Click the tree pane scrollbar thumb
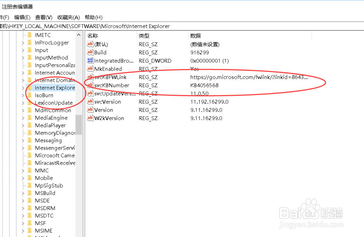Screen dimensions: 364x237 pos(79,124)
